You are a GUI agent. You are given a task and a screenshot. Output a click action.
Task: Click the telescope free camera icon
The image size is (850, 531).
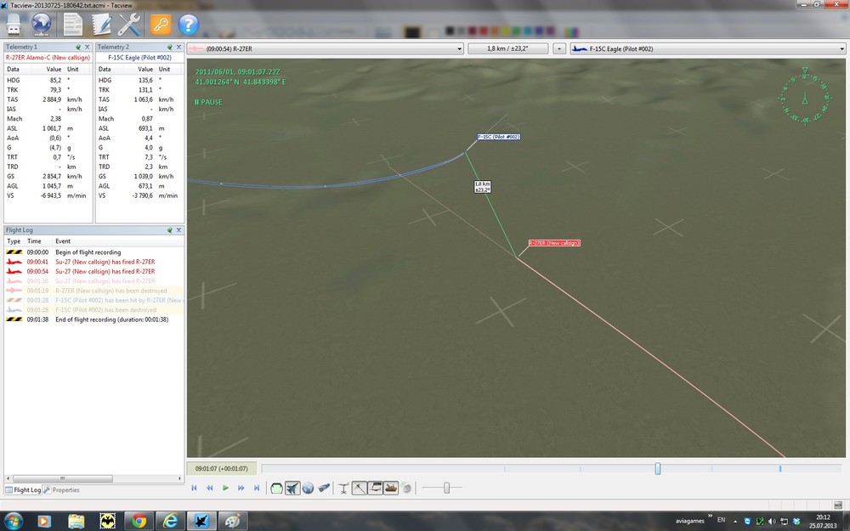click(x=324, y=489)
